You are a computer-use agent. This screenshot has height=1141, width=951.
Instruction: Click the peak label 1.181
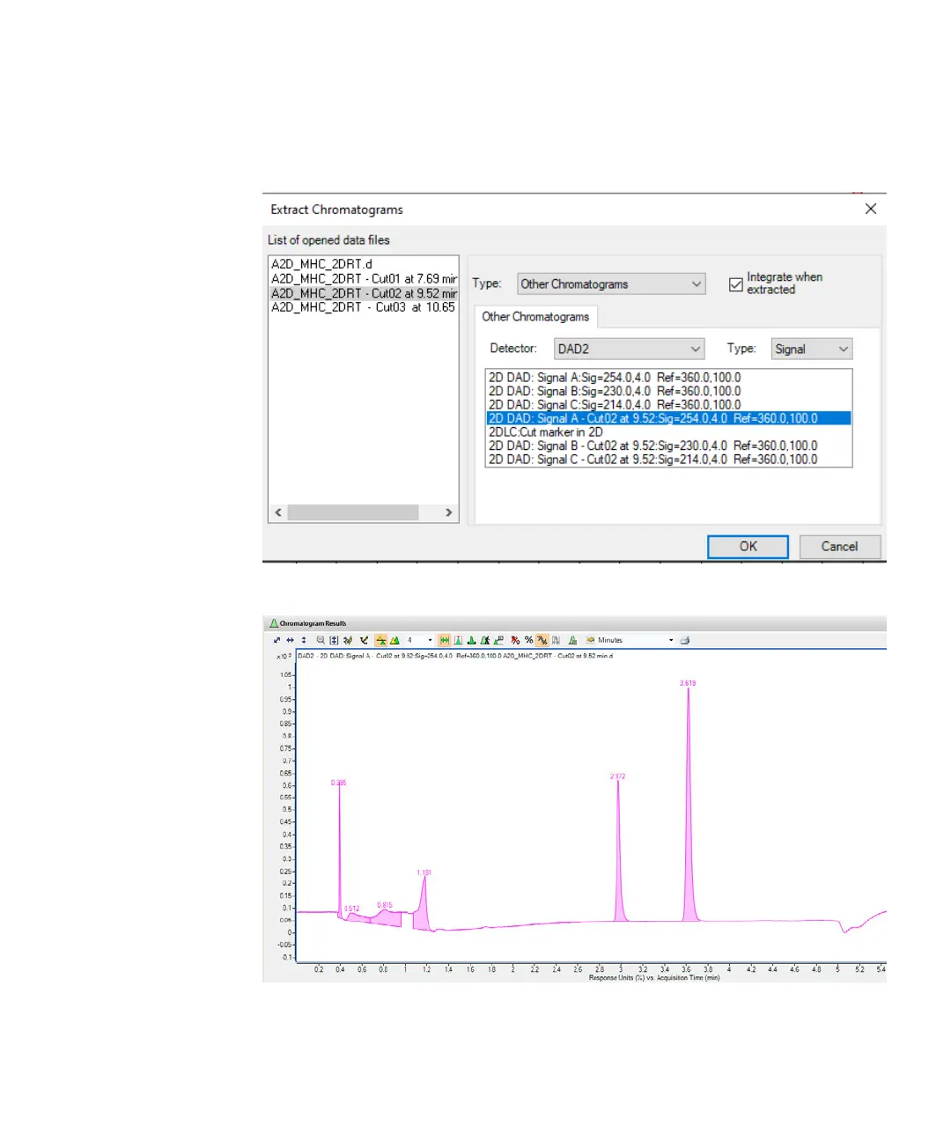[x=424, y=872]
